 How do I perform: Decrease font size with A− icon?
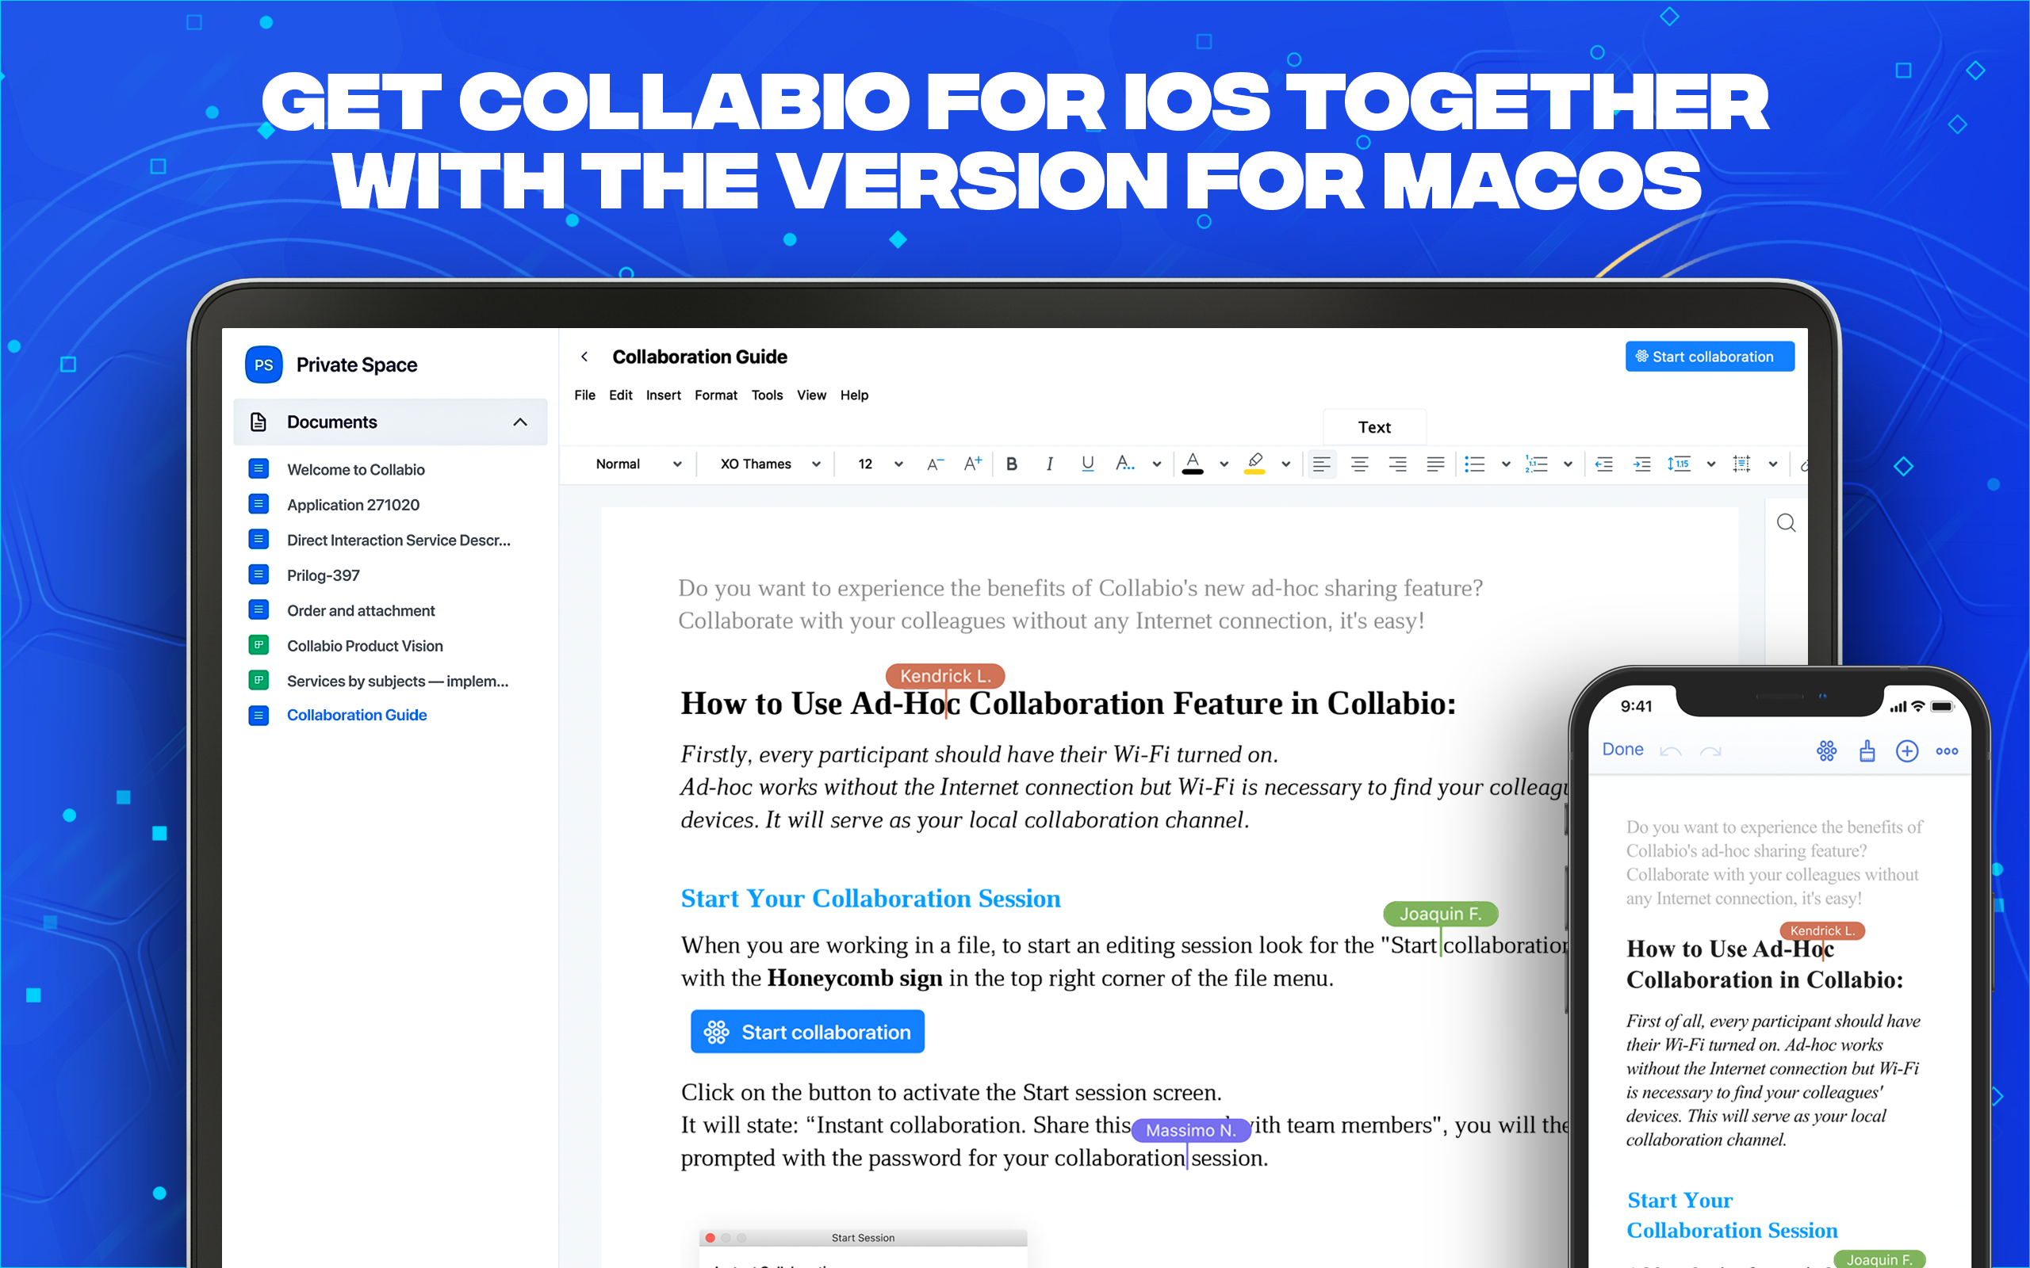(934, 464)
